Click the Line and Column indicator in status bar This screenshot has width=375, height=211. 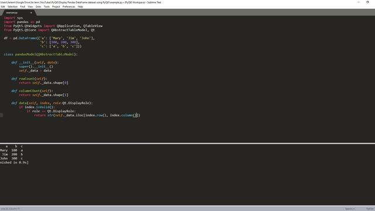11,209
